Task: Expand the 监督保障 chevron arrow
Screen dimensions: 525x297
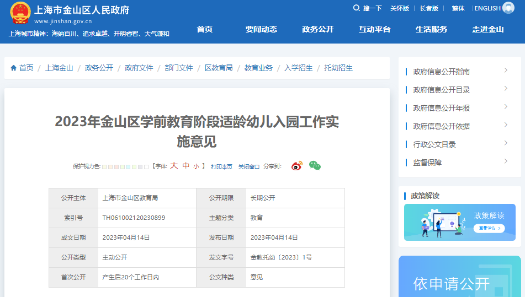Action: click(x=506, y=161)
